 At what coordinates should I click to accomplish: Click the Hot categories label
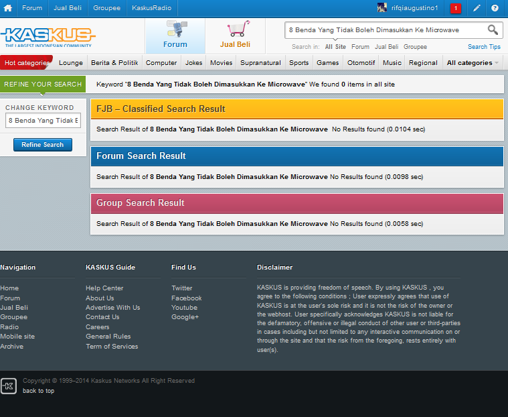click(x=27, y=62)
